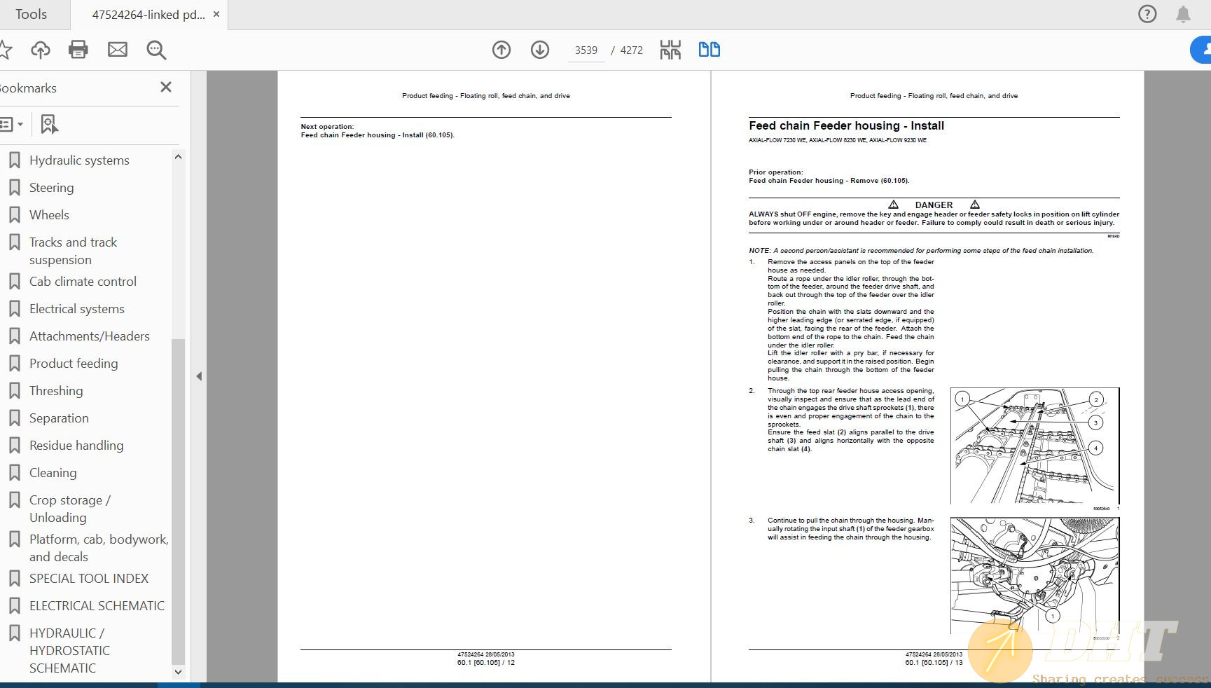Open the Hydraulic systems bookmark
The height and width of the screenshot is (688, 1211).
pos(79,160)
